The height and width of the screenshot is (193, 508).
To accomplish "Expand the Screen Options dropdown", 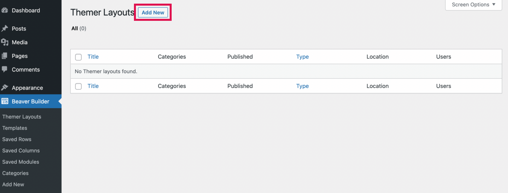I will pyautogui.click(x=474, y=5).
